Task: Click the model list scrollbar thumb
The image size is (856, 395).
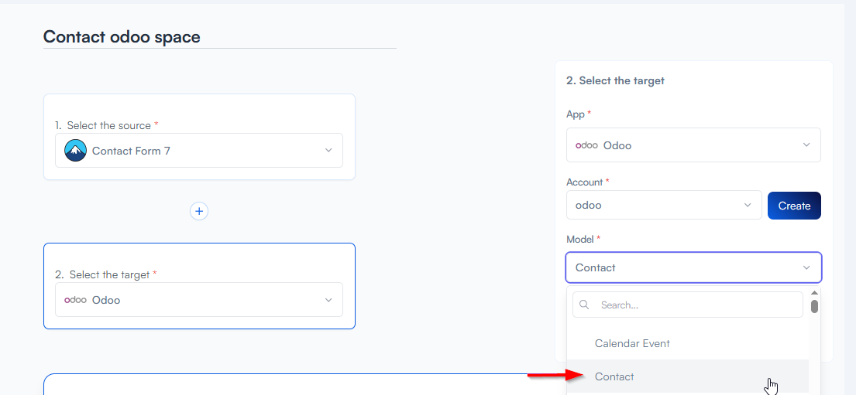Action: [x=814, y=307]
